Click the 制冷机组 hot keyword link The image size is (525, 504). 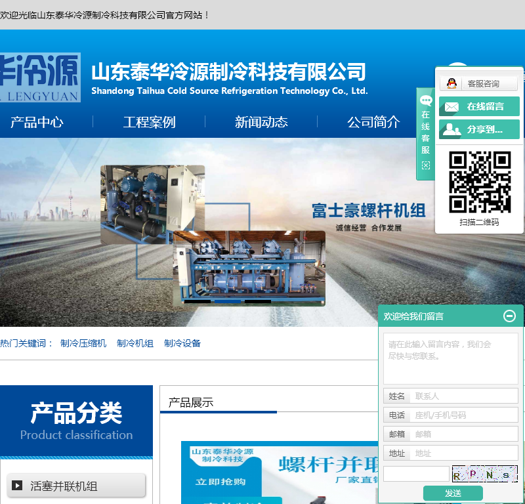[135, 343]
